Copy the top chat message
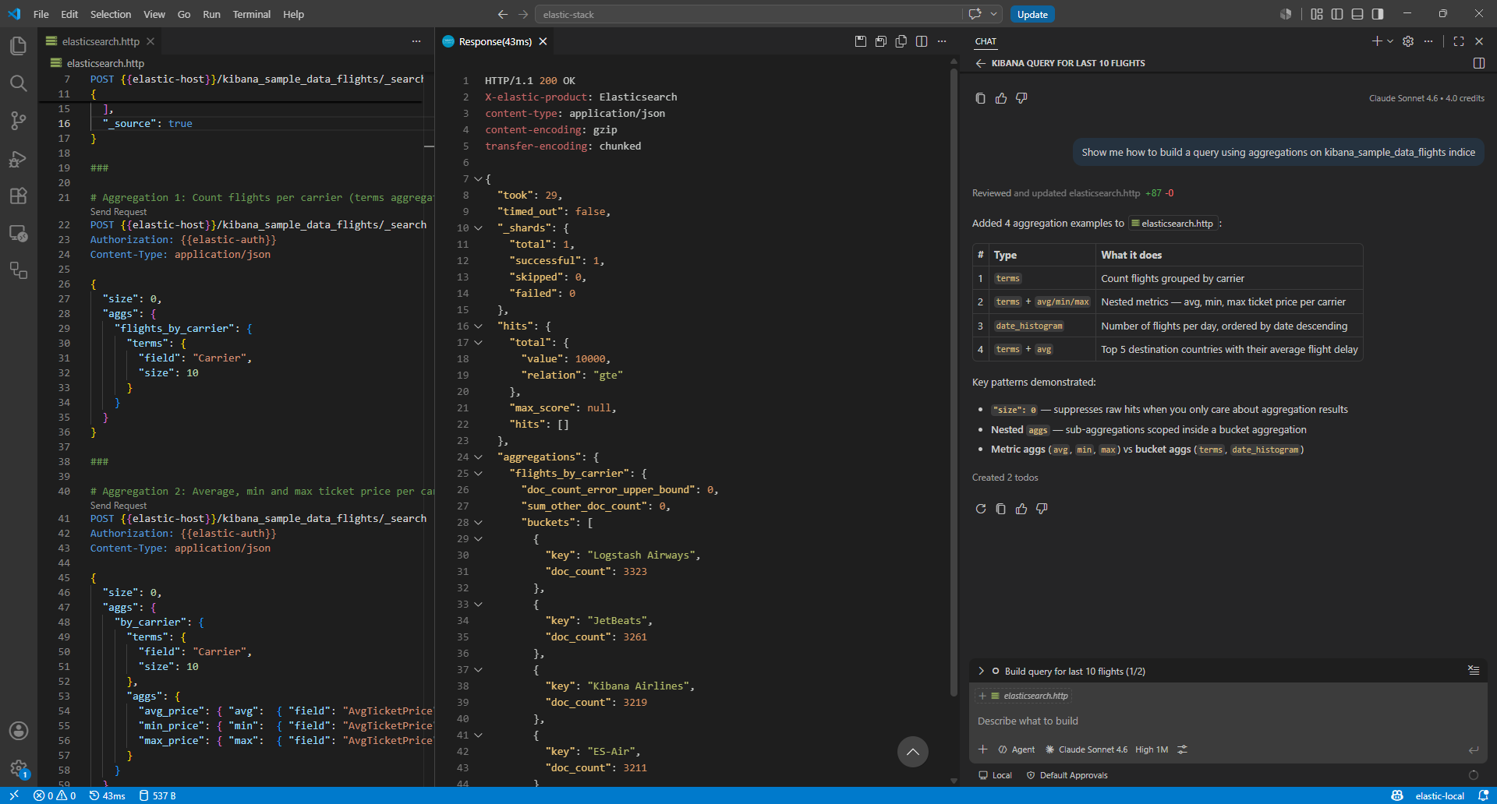This screenshot has height=804, width=1497. [x=981, y=98]
